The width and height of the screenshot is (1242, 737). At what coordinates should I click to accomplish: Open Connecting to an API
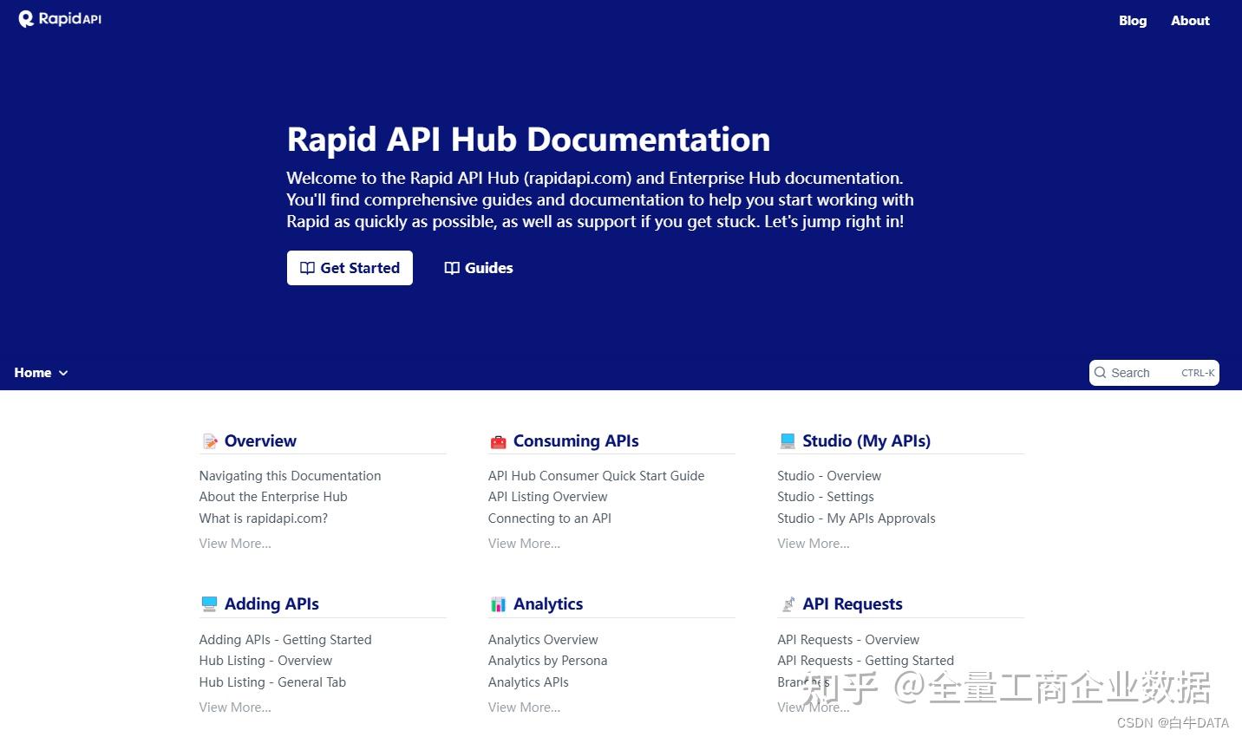click(x=549, y=519)
